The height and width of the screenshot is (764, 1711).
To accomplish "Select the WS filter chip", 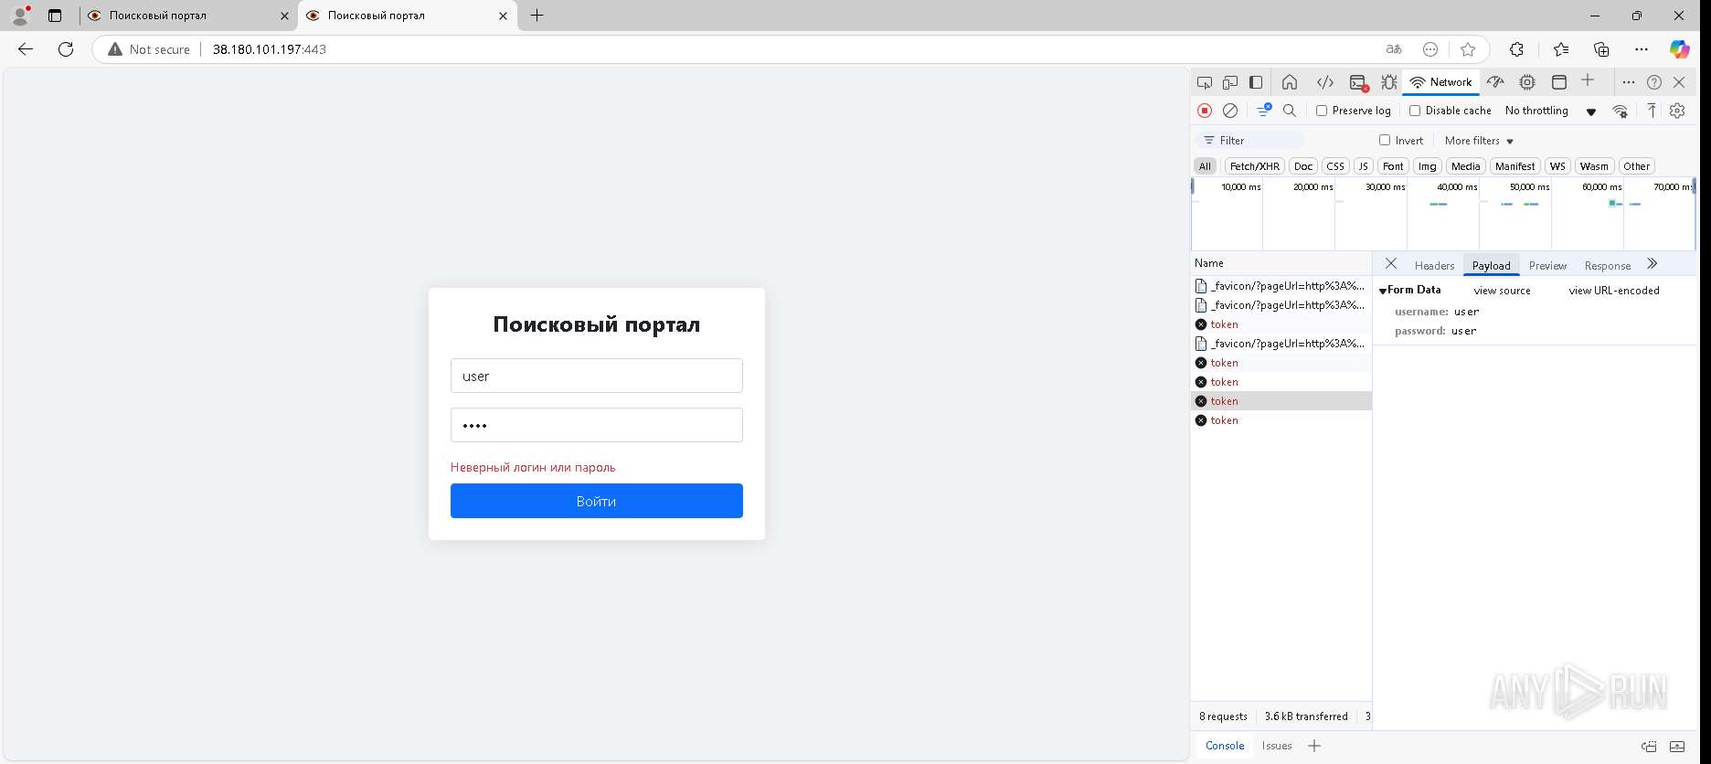I will pyautogui.click(x=1557, y=166).
